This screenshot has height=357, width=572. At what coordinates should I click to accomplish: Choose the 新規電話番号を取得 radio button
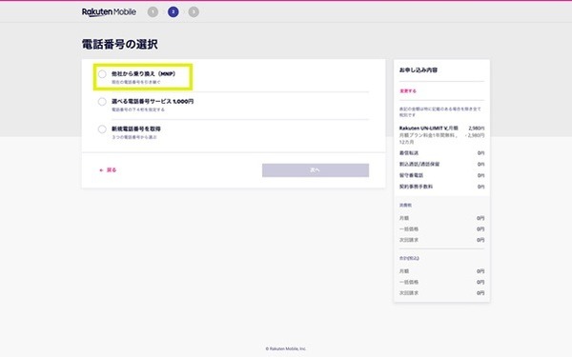pos(102,129)
